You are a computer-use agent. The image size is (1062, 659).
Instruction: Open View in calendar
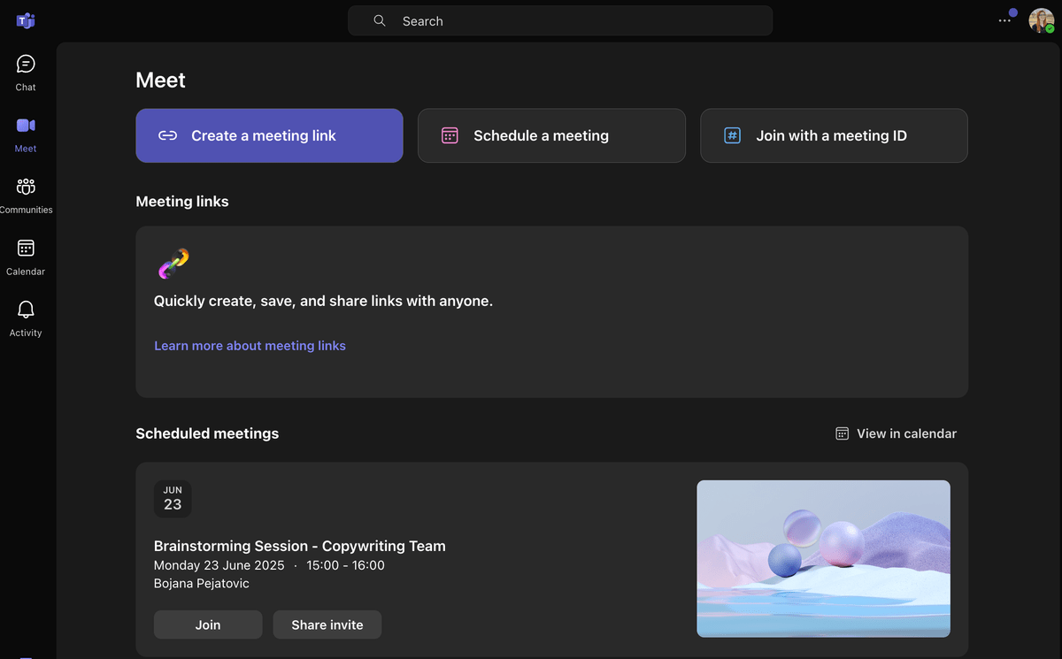pyautogui.click(x=896, y=433)
